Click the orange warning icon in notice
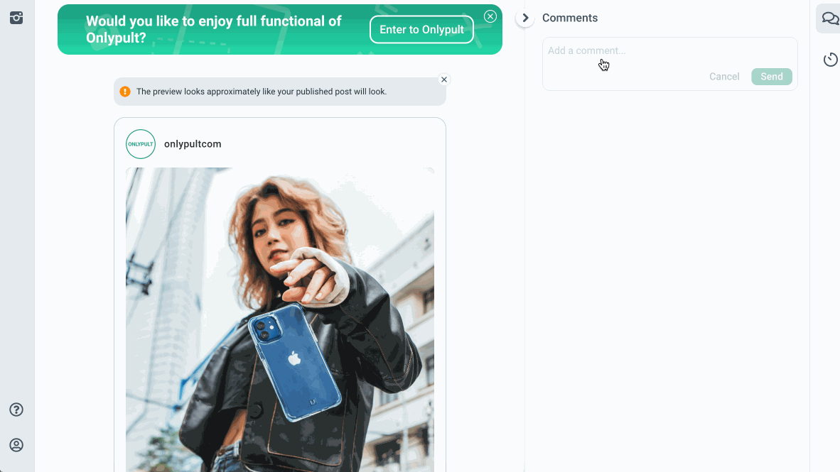Screen dimensions: 840x472 pos(125,92)
